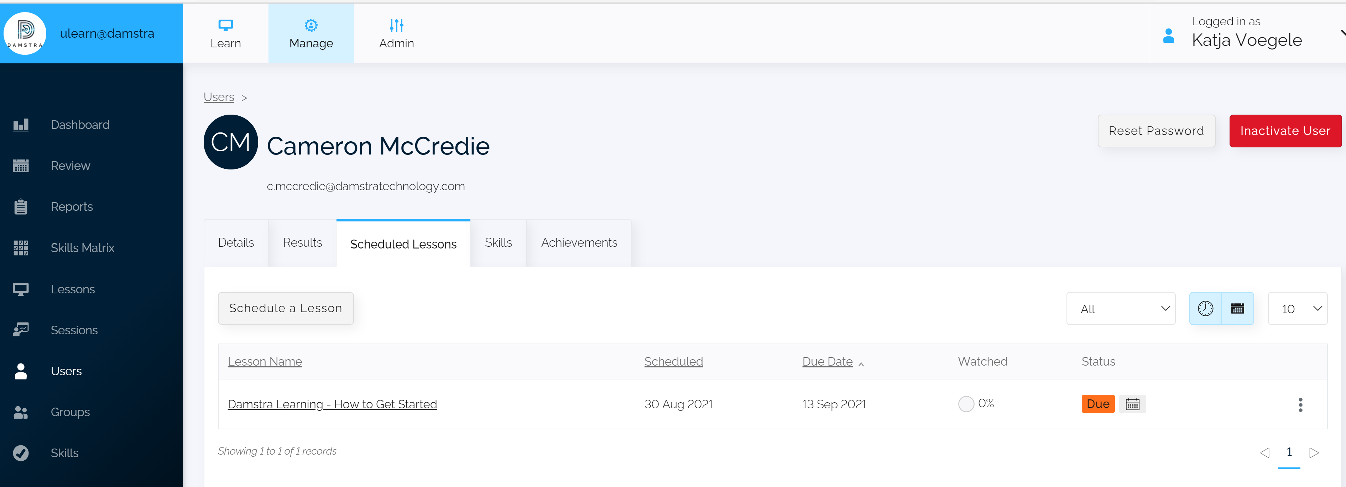Open the All status filter dropdown
The width and height of the screenshot is (1346, 487).
tap(1121, 308)
